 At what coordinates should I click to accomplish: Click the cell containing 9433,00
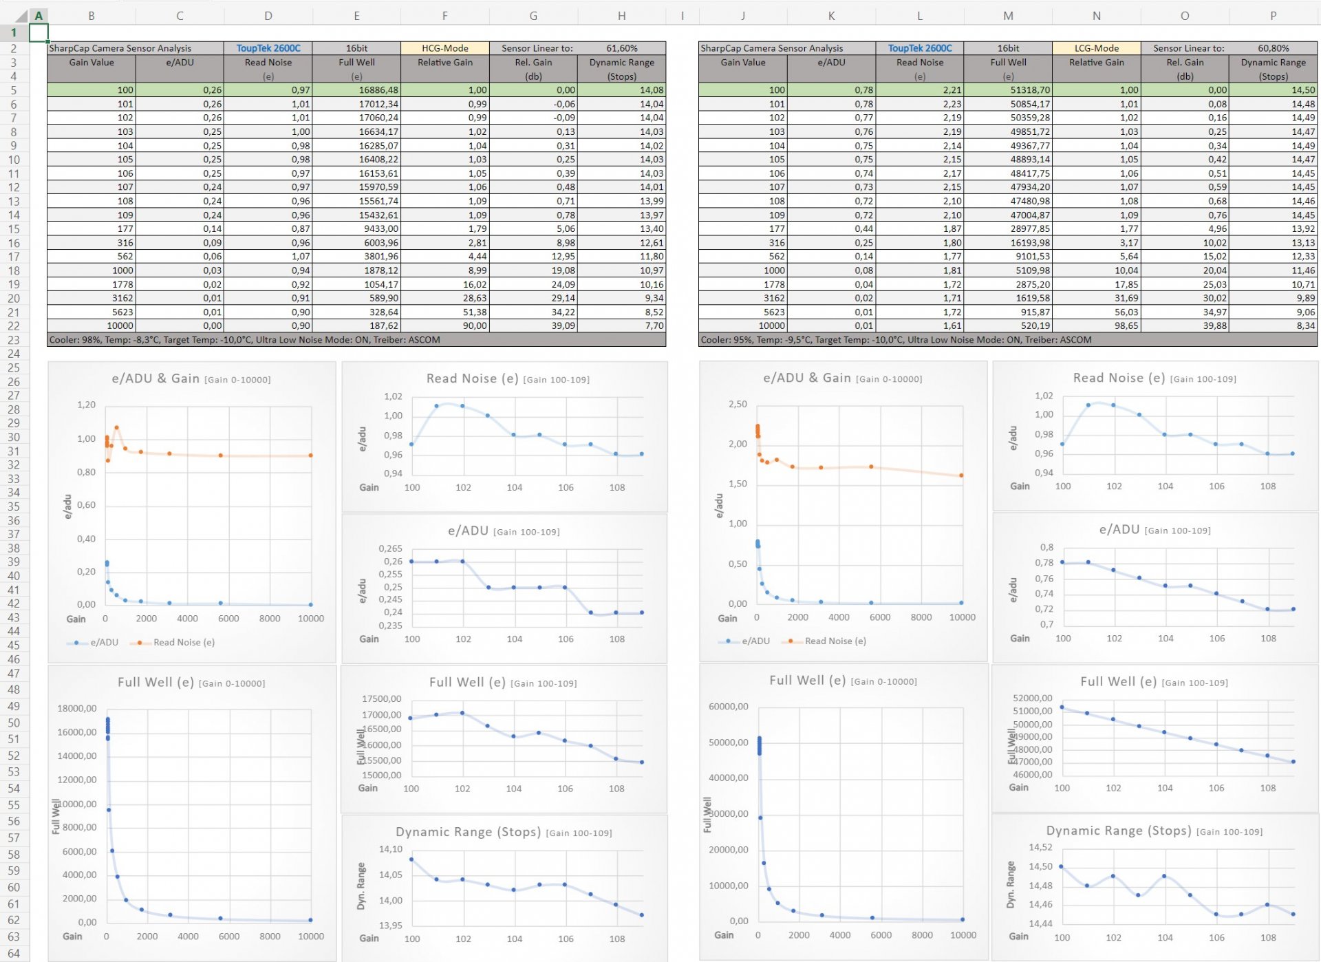(356, 228)
